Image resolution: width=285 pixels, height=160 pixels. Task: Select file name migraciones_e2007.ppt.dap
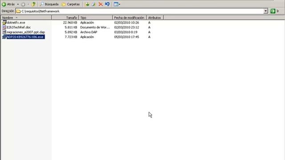pyautogui.click(x=26, y=32)
